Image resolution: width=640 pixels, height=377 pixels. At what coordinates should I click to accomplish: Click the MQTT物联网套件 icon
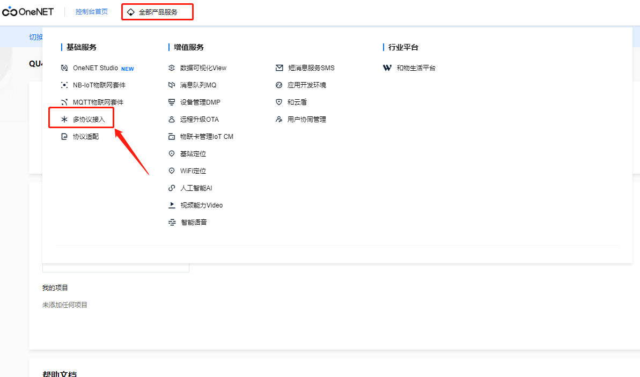[64, 102]
